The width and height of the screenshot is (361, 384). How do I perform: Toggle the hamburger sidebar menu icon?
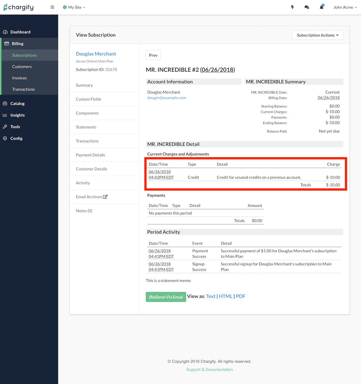coord(52,7)
